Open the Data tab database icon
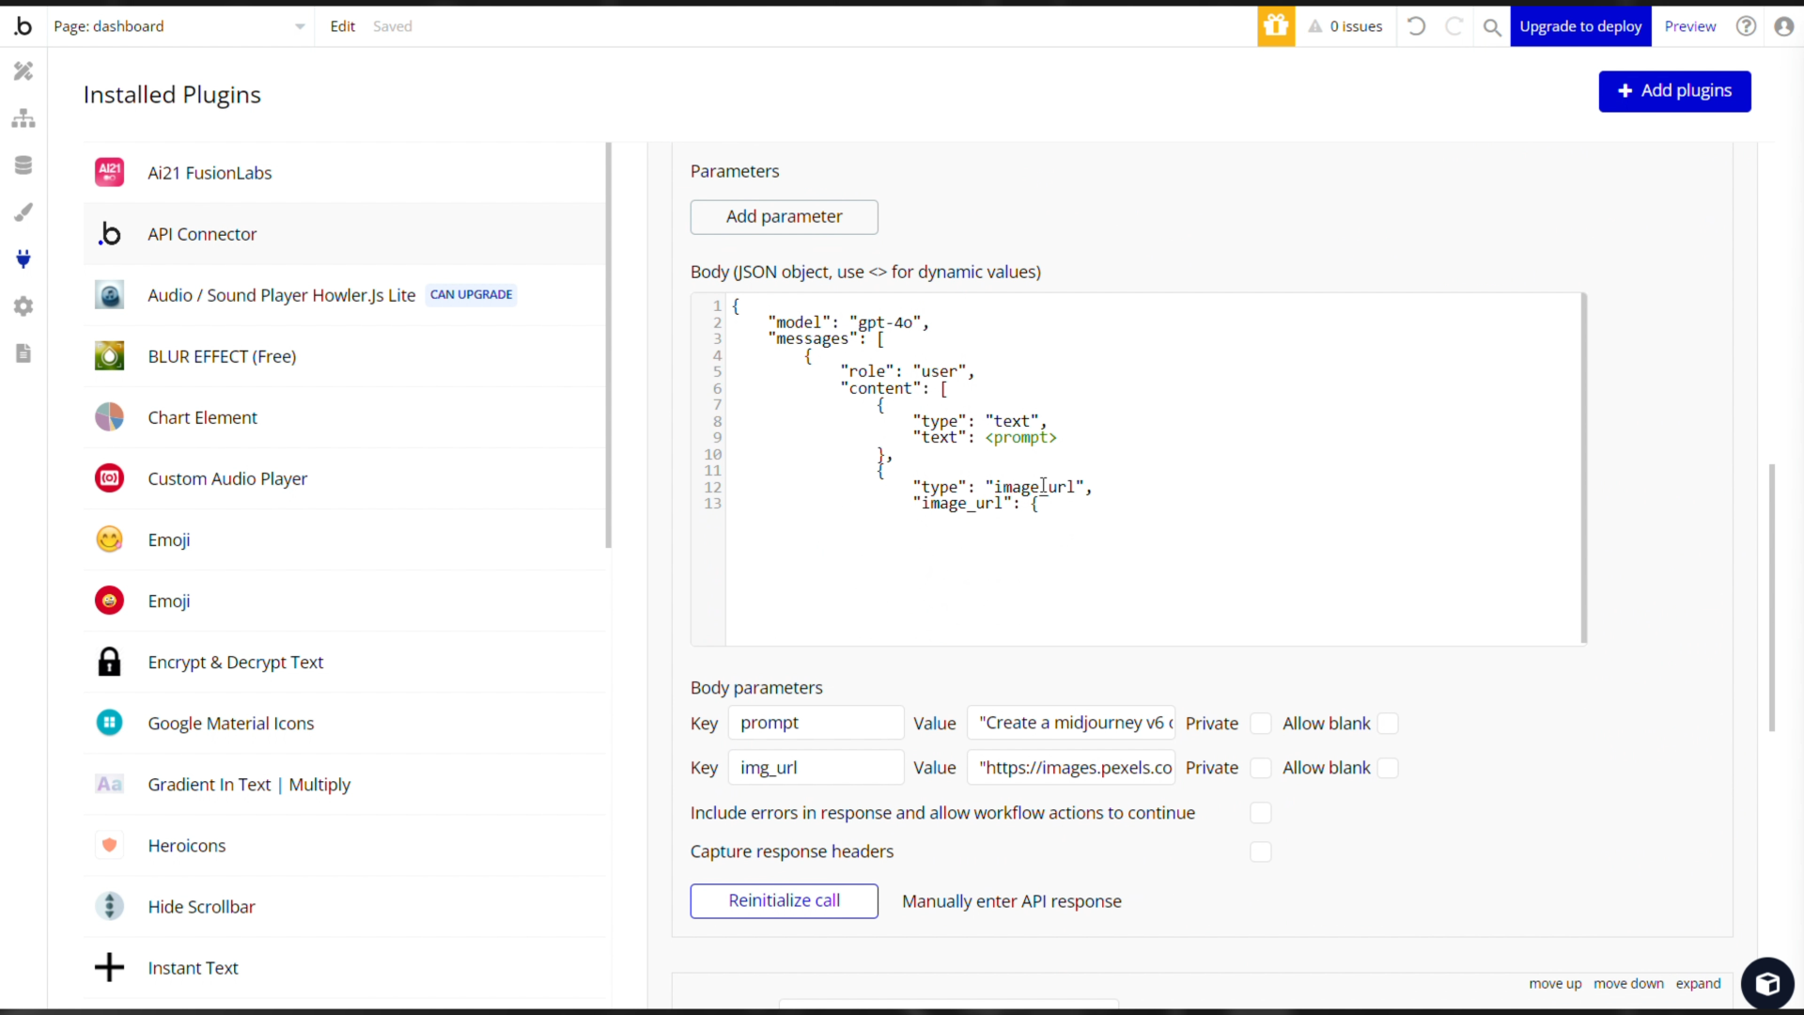The height and width of the screenshot is (1015, 1804). (23, 165)
